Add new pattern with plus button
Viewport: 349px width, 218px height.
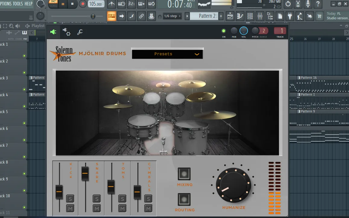pyautogui.click(x=221, y=16)
